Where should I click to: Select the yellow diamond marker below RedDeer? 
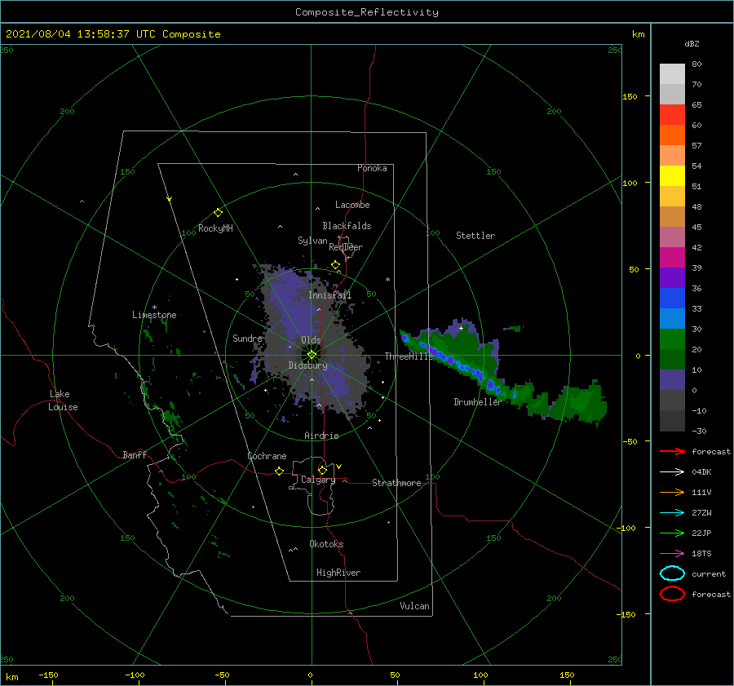tap(336, 265)
